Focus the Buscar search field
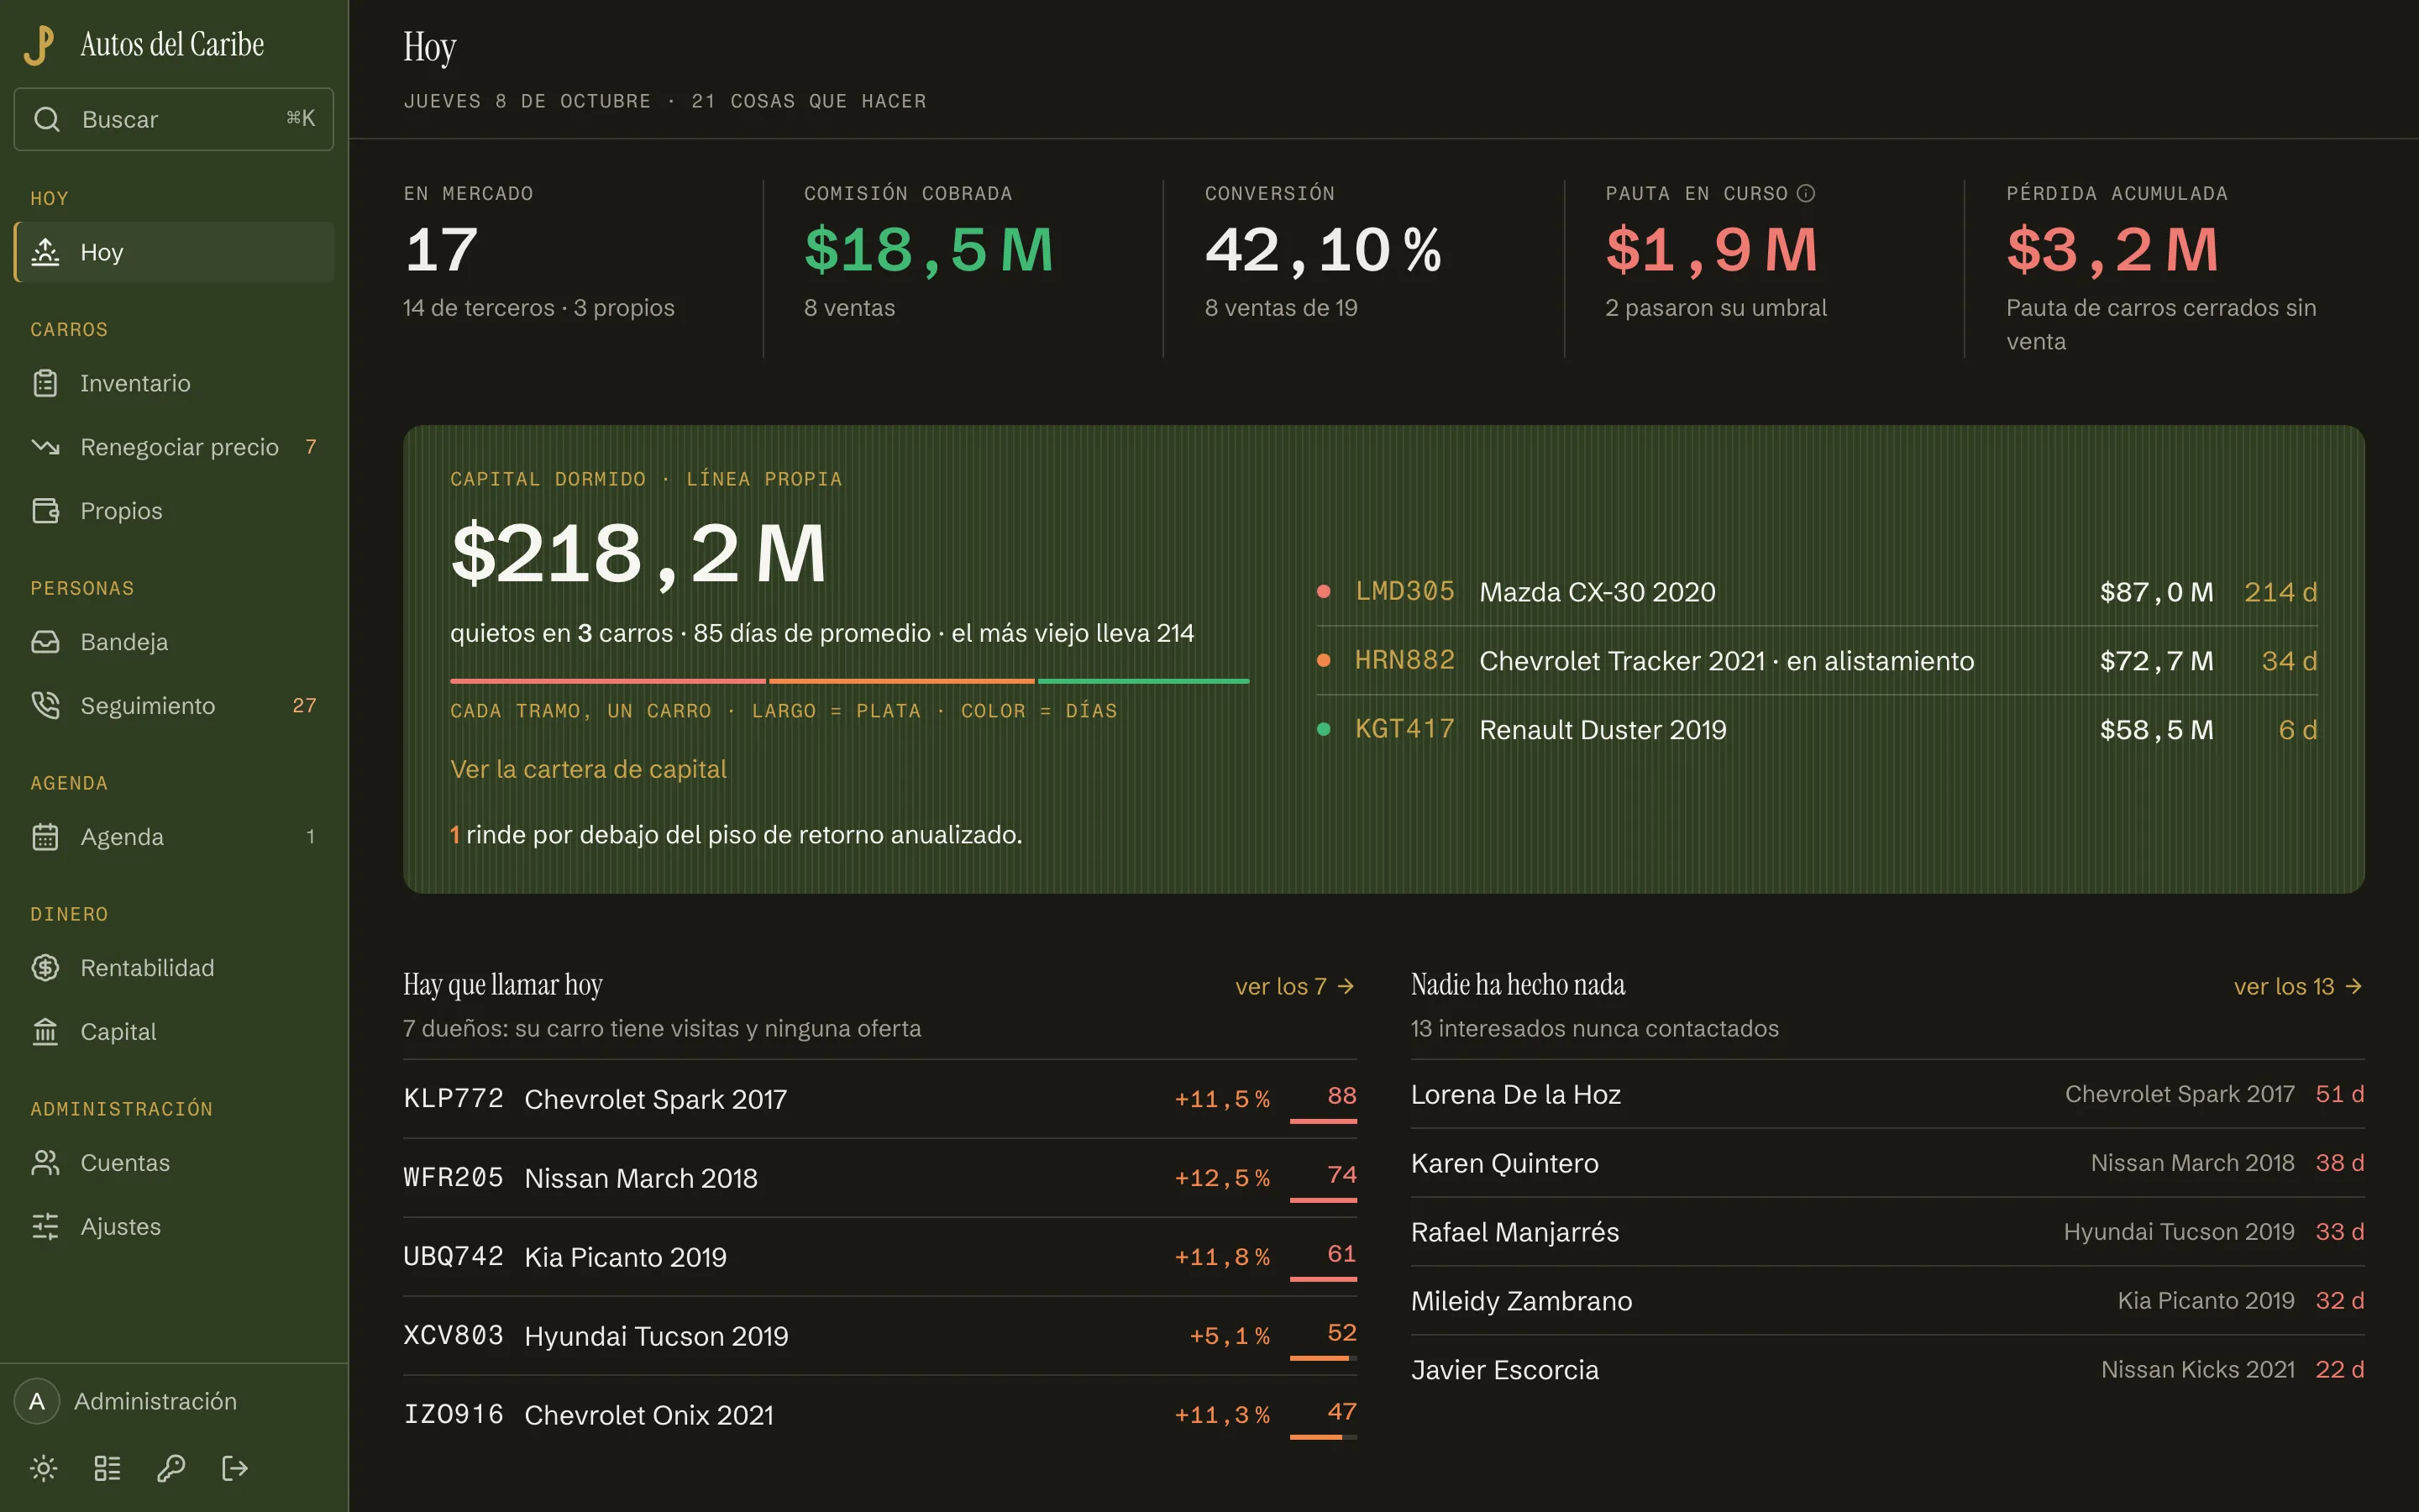The height and width of the screenshot is (1512, 2419). click(x=174, y=119)
